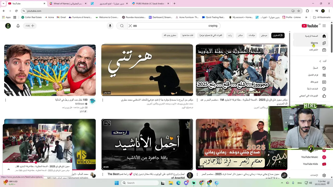Screen dimensions: 333x187
Task: Open a new browser tab
Action: click(x=174, y=4)
